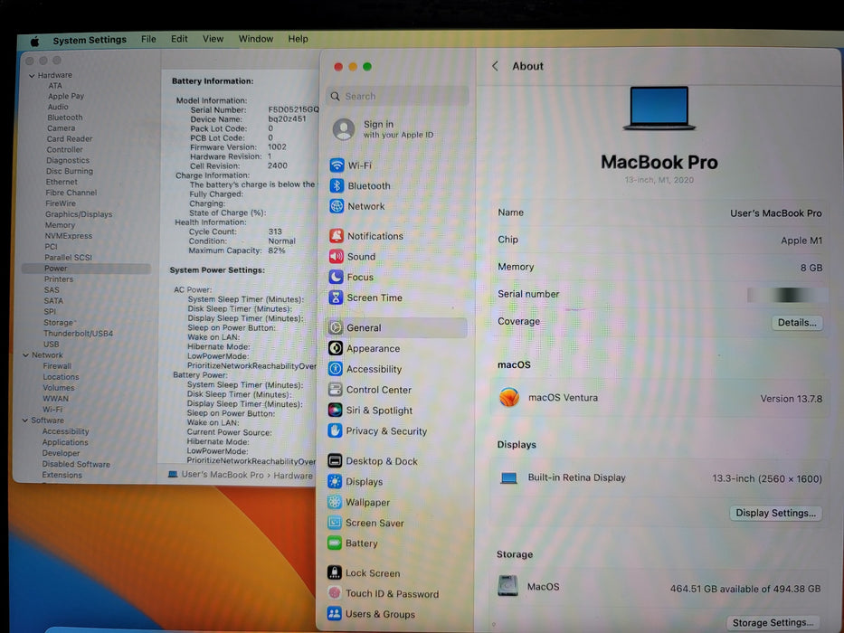Select NVMExpress in Hardware tree
The height and width of the screenshot is (633, 844).
pos(69,236)
